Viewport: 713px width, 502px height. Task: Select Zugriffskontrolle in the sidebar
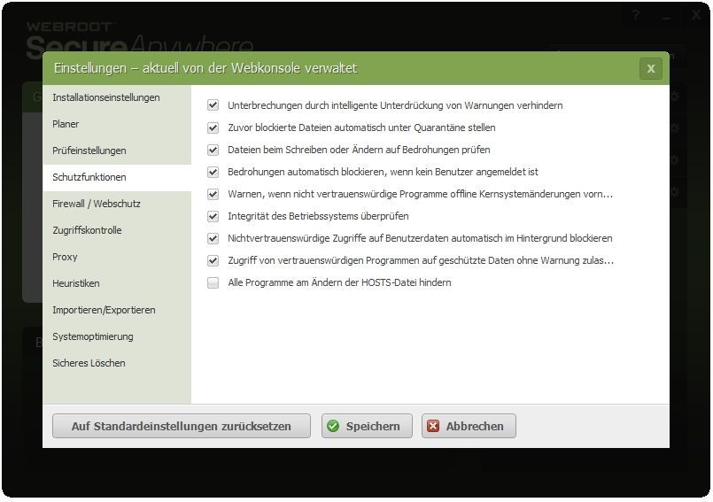87,230
